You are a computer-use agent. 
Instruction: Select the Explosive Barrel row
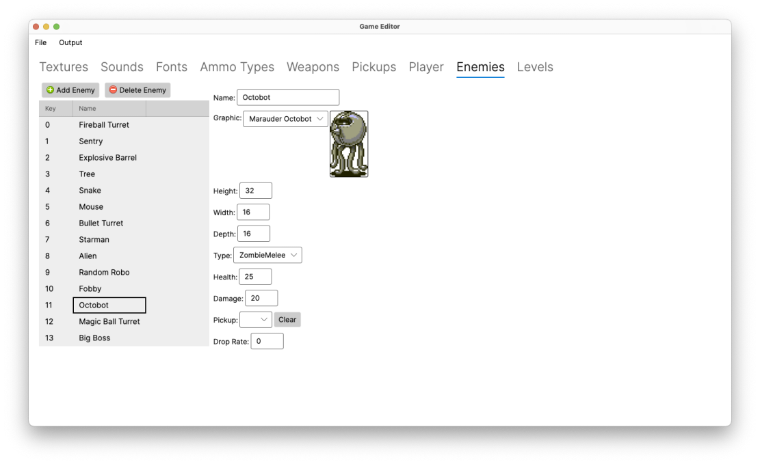[124, 158]
